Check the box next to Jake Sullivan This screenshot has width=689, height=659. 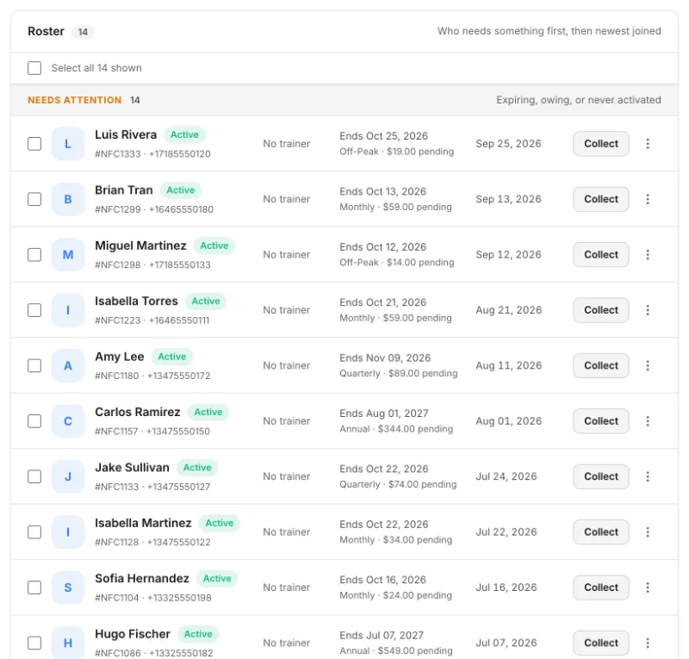(34, 476)
